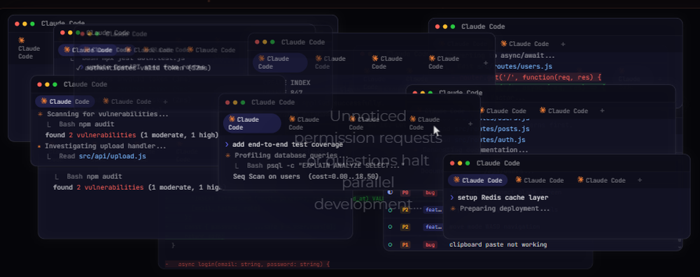
Task: Toggle the half-filled status icon in the P0 row
Action: pos(390,193)
